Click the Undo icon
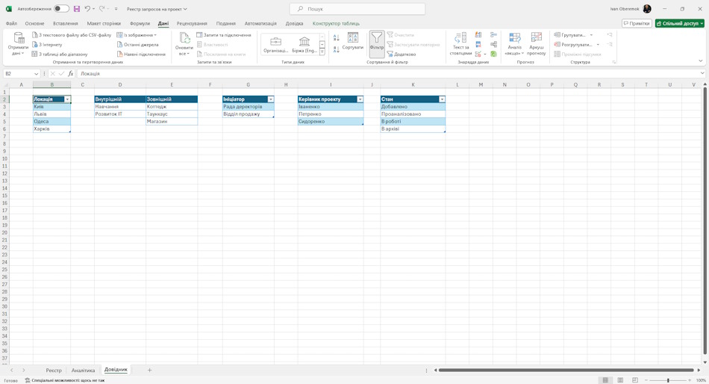Image resolution: width=709 pixels, height=384 pixels. click(88, 9)
